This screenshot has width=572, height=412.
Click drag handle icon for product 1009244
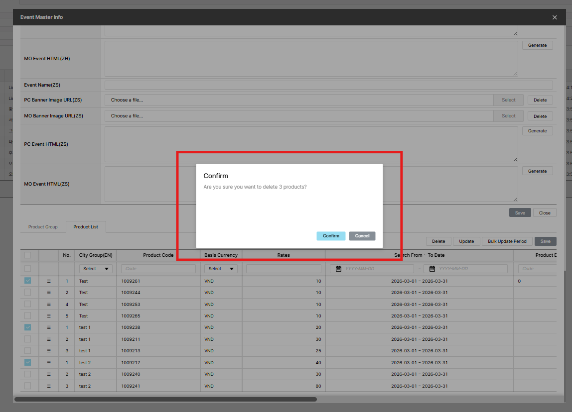click(x=49, y=293)
